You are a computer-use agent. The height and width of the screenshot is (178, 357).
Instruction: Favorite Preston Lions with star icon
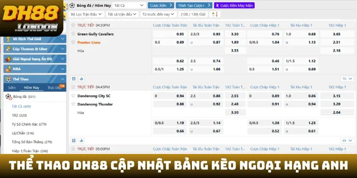click(73, 42)
